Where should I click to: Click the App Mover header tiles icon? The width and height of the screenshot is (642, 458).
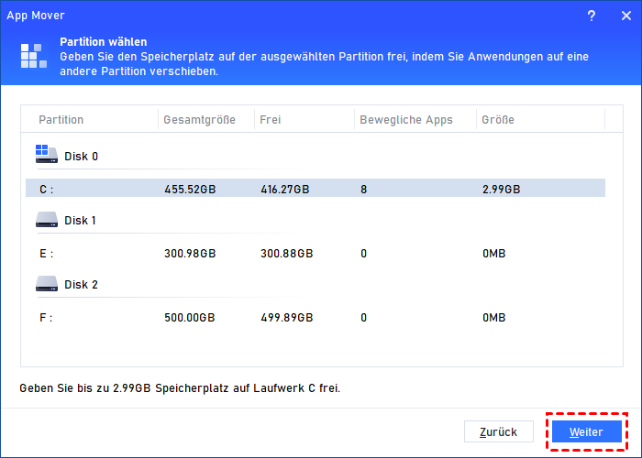[x=33, y=57]
